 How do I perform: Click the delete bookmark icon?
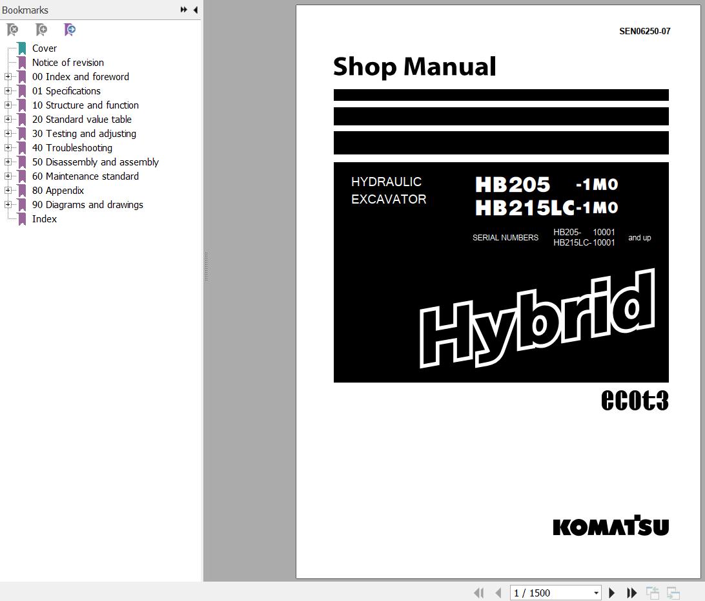click(12, 30)
